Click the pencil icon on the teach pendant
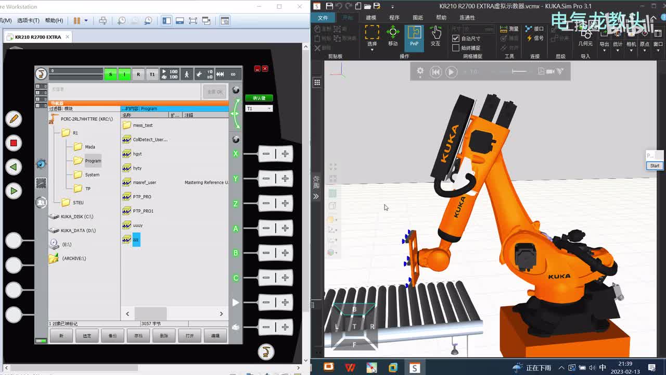Viewport: 666px width, 375px height. point(14,119)
